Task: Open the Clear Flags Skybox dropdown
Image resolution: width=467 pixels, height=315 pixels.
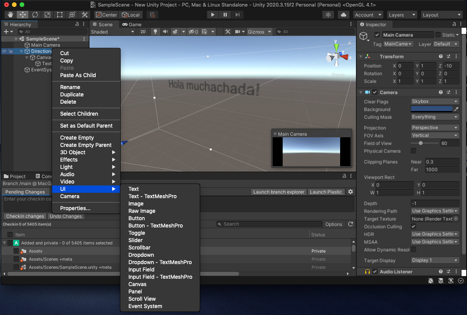Action: tap(435, 101)
